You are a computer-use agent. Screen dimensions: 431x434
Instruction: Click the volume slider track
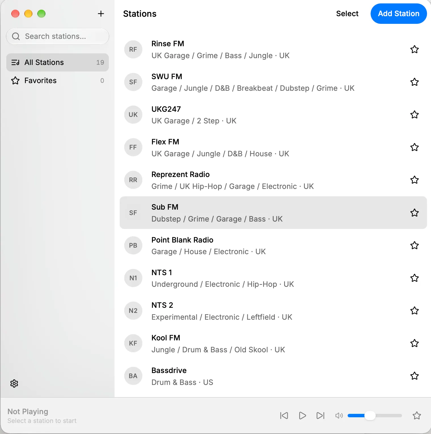[x=375, y=416]
